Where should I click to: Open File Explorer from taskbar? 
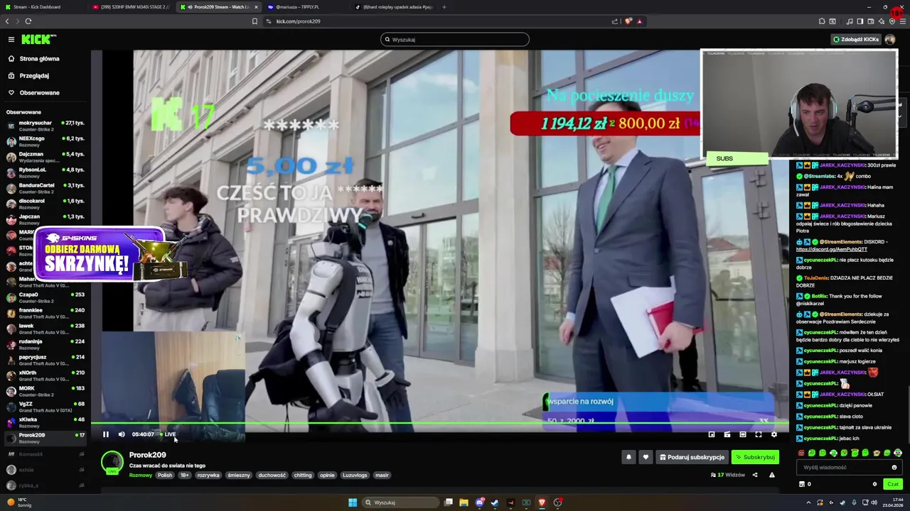point(464,502)
